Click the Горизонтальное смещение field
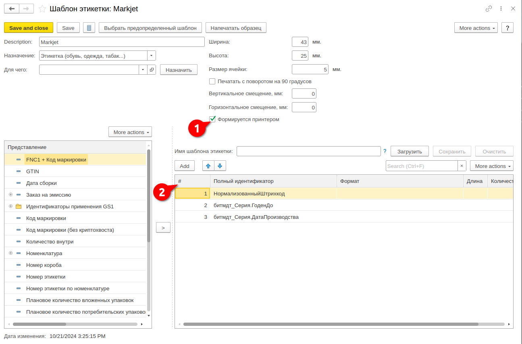The height and width of the screenshot is (344, 522). click(x=304, y=107)
